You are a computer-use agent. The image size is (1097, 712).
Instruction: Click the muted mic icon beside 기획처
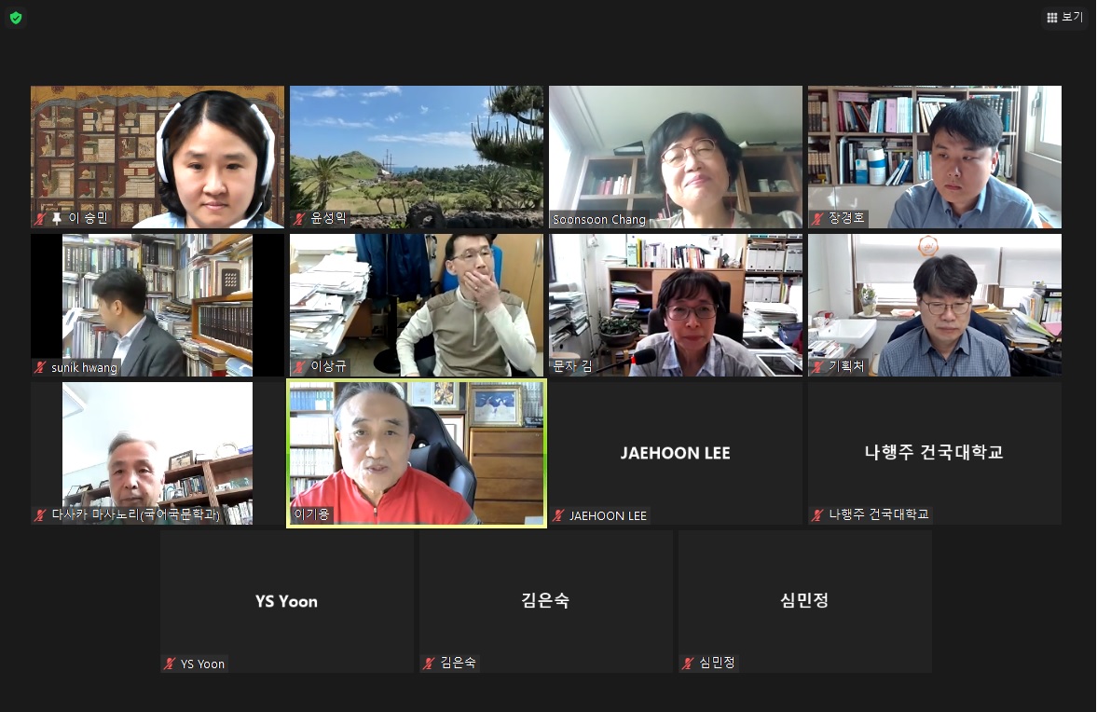[x=817, y=366]
